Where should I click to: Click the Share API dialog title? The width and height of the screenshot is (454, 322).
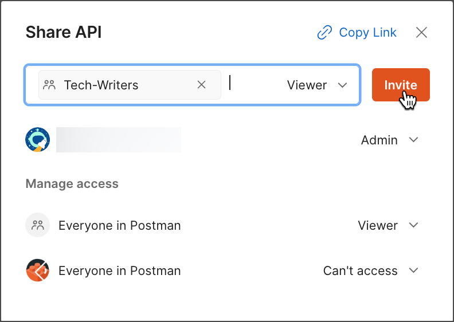click(x=64, y=32)
